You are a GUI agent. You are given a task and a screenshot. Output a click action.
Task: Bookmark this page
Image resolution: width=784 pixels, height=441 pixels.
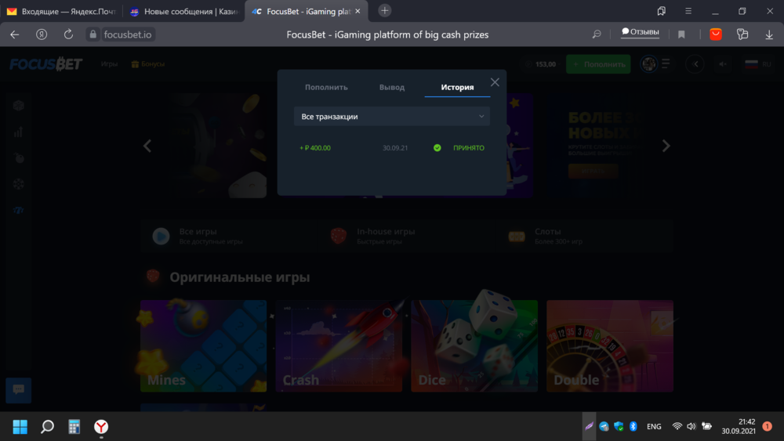click(x=681, y=34)
